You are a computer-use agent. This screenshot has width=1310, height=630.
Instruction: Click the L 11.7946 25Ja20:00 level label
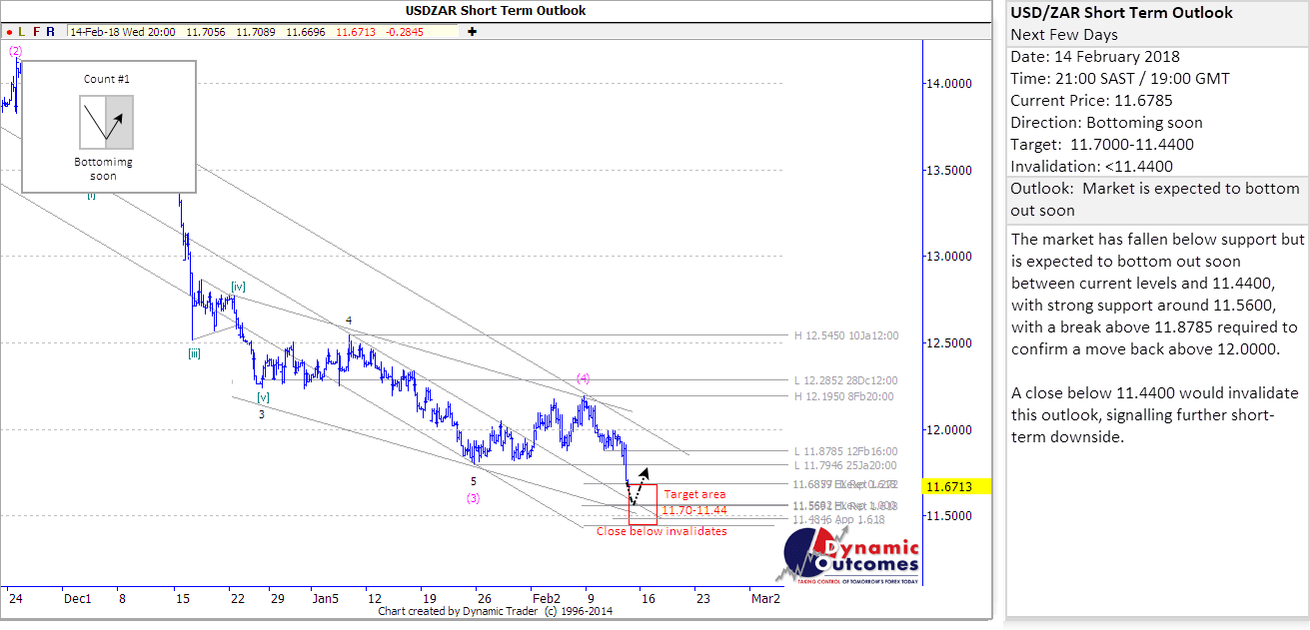point(845,465)
